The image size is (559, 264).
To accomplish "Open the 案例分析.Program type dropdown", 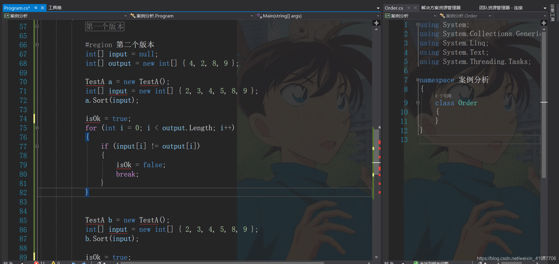I will point(192,16).
